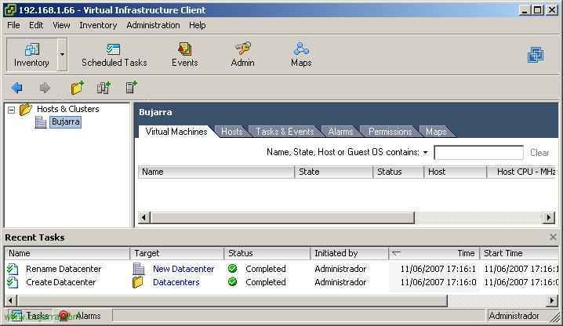Collapse the Hosts & Clusters tree node

click(12, 110)
